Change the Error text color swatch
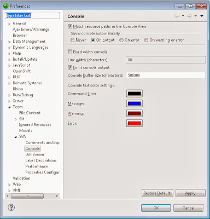Viewport: 210px width, 219px height. (x=135, y=123)
